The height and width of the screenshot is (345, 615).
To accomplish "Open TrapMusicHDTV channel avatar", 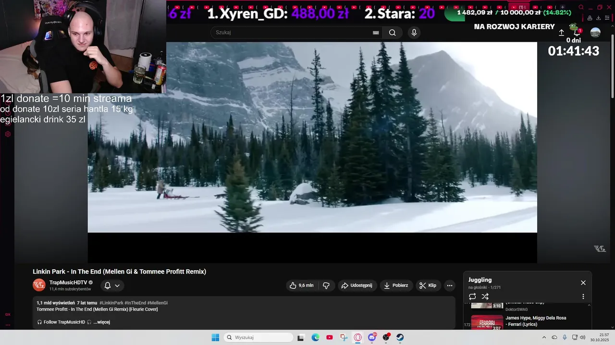I will 39,285.
